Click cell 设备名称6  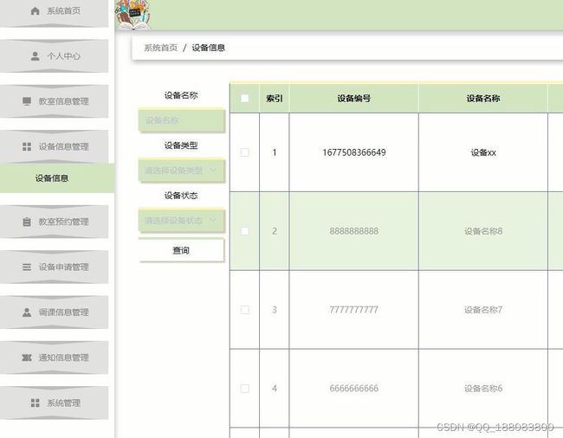click(483, 388)
